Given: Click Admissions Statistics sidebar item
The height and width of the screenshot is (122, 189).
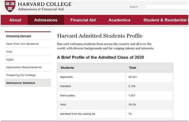Looking at the screenshot, I should [28, 83].
